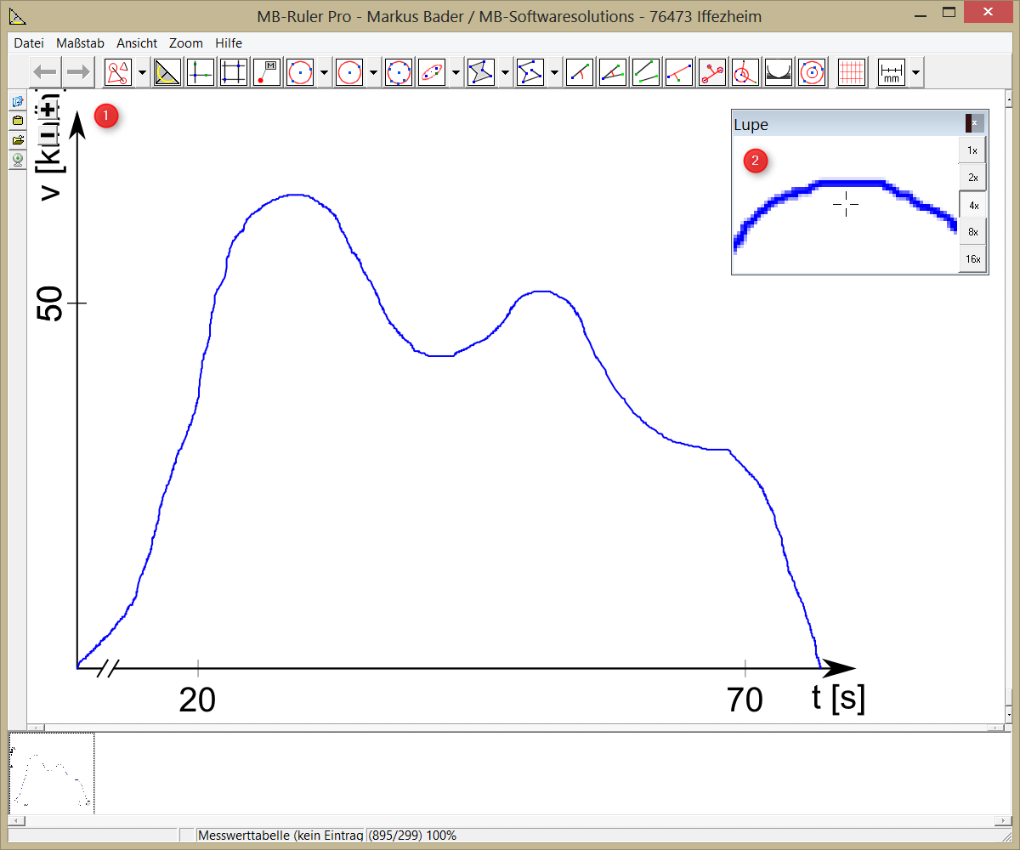1020x850 pixels.
Task: Click the coordinate axes tool icon
Action: tap(201, 73)
